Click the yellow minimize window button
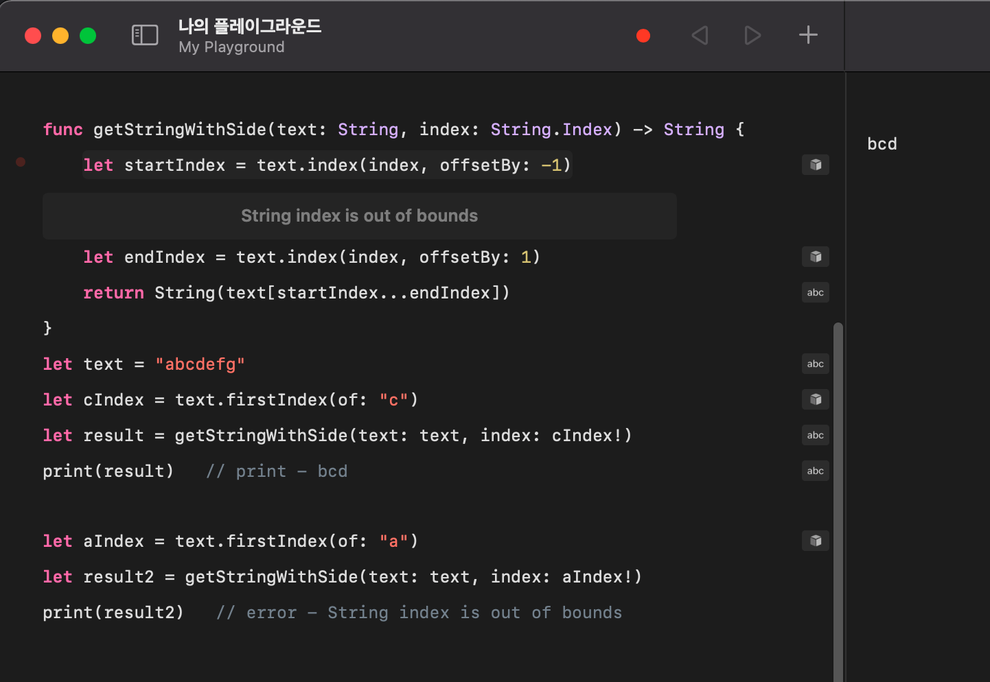 point(60,36)
